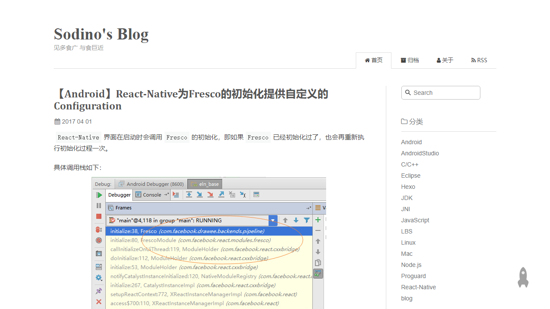
Task: Open the Proguard category
Action: 414,276
